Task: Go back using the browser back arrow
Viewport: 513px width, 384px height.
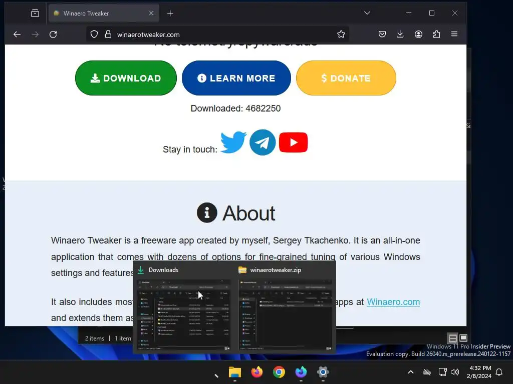Action: 17,34
